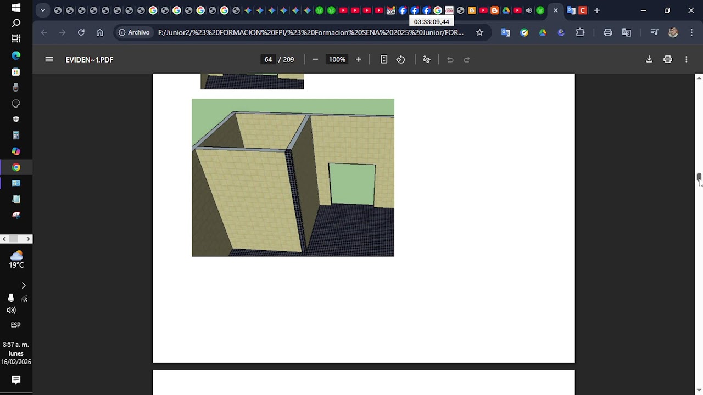This screenshot has height=395, width=703.
Task: Open the notification center
Action: click(x=16, y=380)
